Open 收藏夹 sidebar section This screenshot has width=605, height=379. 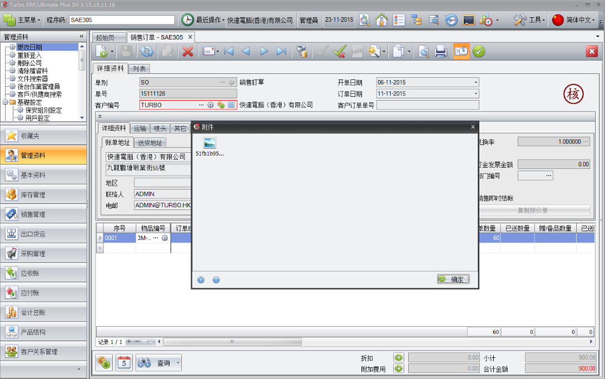point(43,136)
